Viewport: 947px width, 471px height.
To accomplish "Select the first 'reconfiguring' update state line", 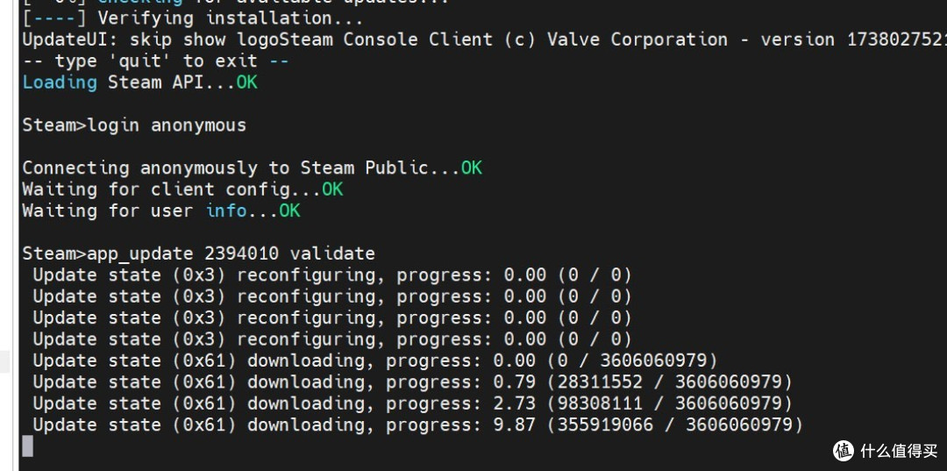I will click(332, 275).
